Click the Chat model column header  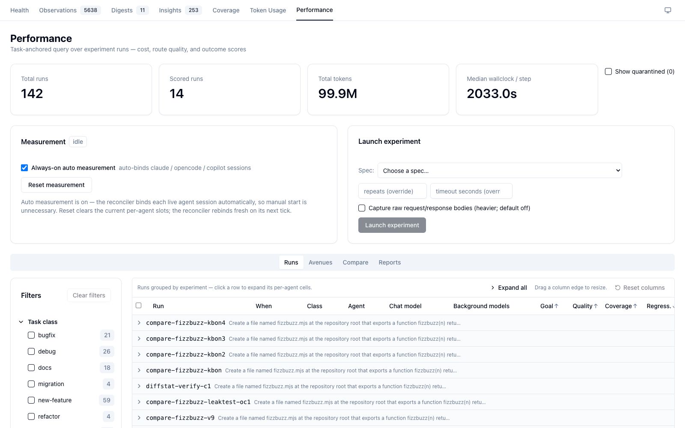(x=405, y=306)
